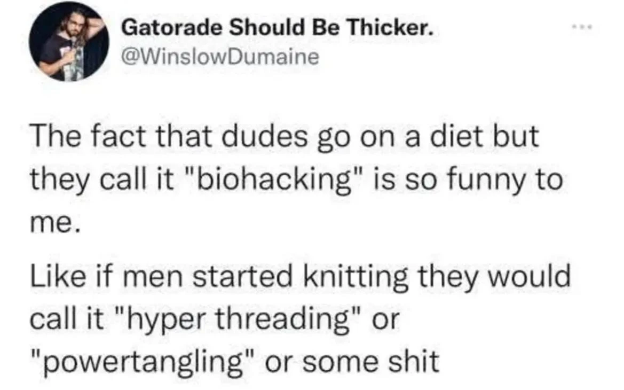The width and height of the screenshot is (624, 390).
Task: Click the word "knitting" in the tweet
Action: (356, 277)
